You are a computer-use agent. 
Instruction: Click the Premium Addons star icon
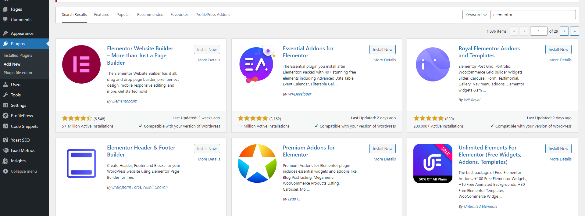(257, 164)
